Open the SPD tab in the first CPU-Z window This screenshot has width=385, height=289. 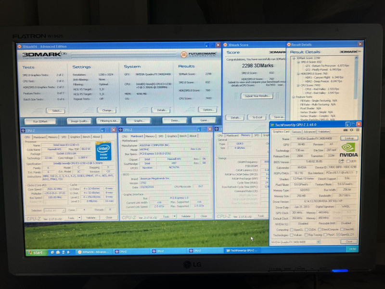[x=64, y=137]
